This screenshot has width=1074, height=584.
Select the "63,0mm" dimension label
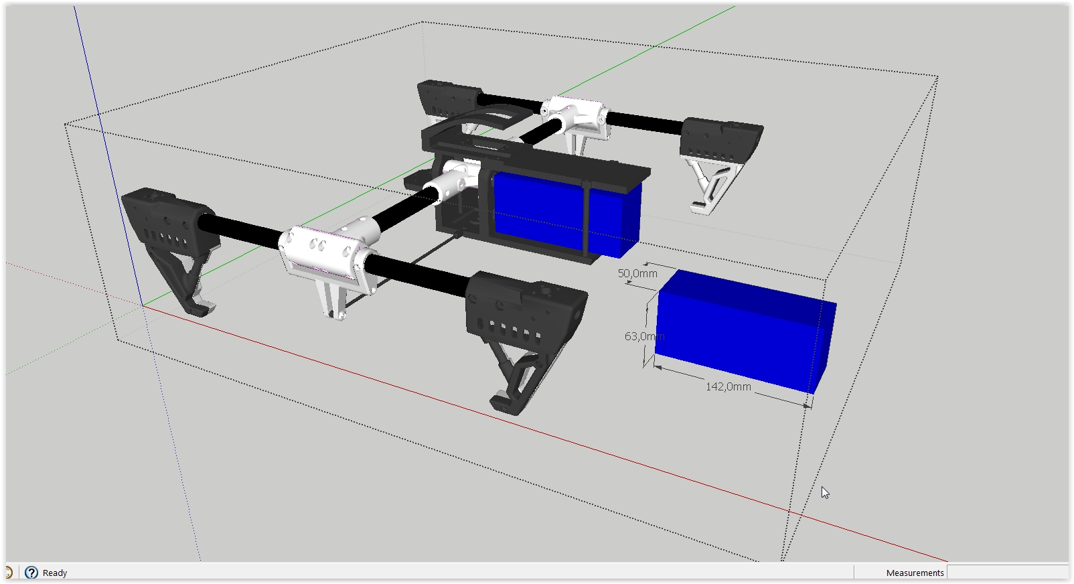(644, 336)
